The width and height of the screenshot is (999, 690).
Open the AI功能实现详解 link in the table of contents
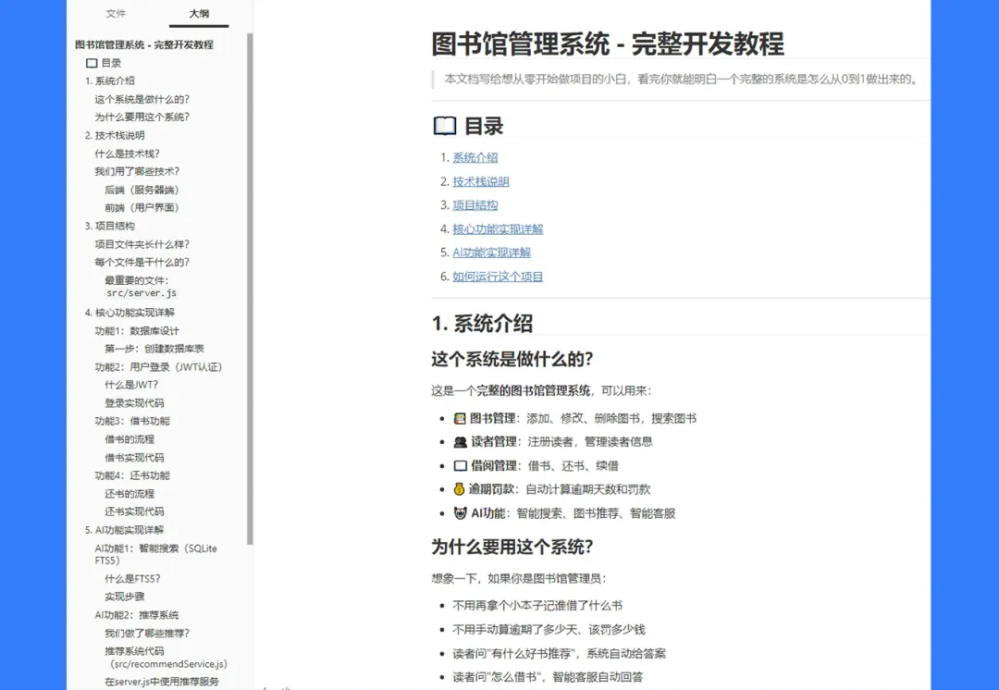pos(492,253)
